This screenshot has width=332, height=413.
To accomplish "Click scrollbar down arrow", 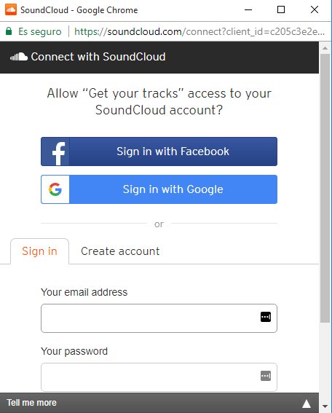I will pos(325,406).
